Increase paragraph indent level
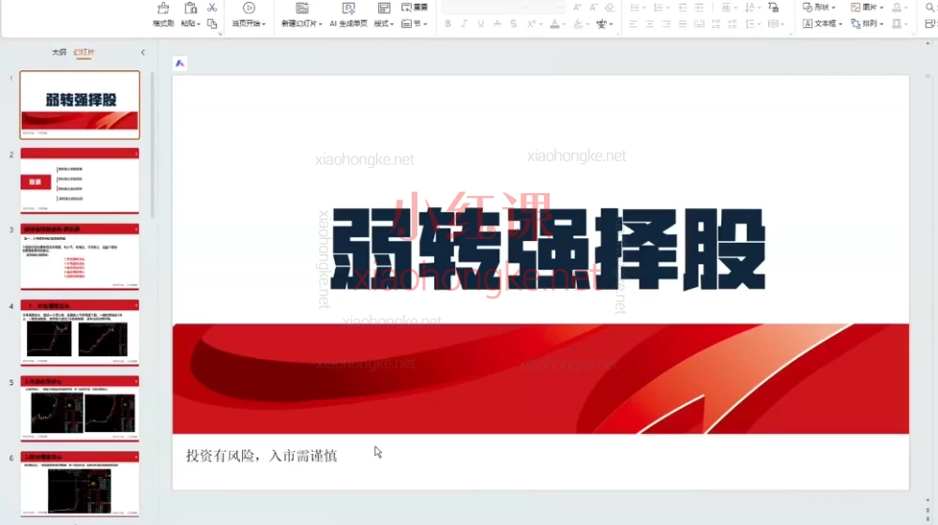The height and width of the screenshot is (525, 938). pos(699,7)
